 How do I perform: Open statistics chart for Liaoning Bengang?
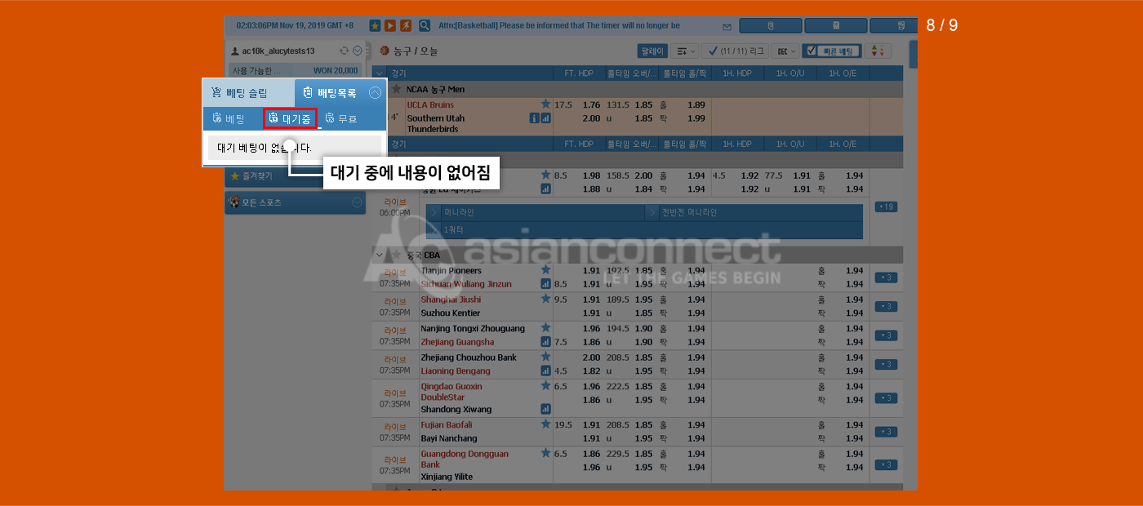545,371
